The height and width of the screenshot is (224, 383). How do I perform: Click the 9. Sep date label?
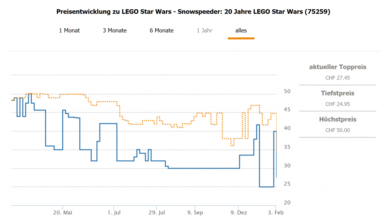pos(195,213)
